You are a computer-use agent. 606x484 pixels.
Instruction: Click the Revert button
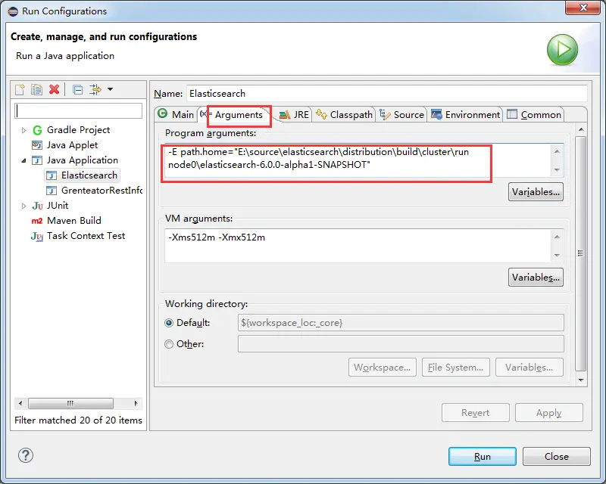click(x=476, y=413)
